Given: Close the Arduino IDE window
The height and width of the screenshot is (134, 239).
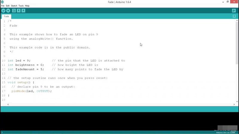Looking at the screenshot, I should [234, 2].
